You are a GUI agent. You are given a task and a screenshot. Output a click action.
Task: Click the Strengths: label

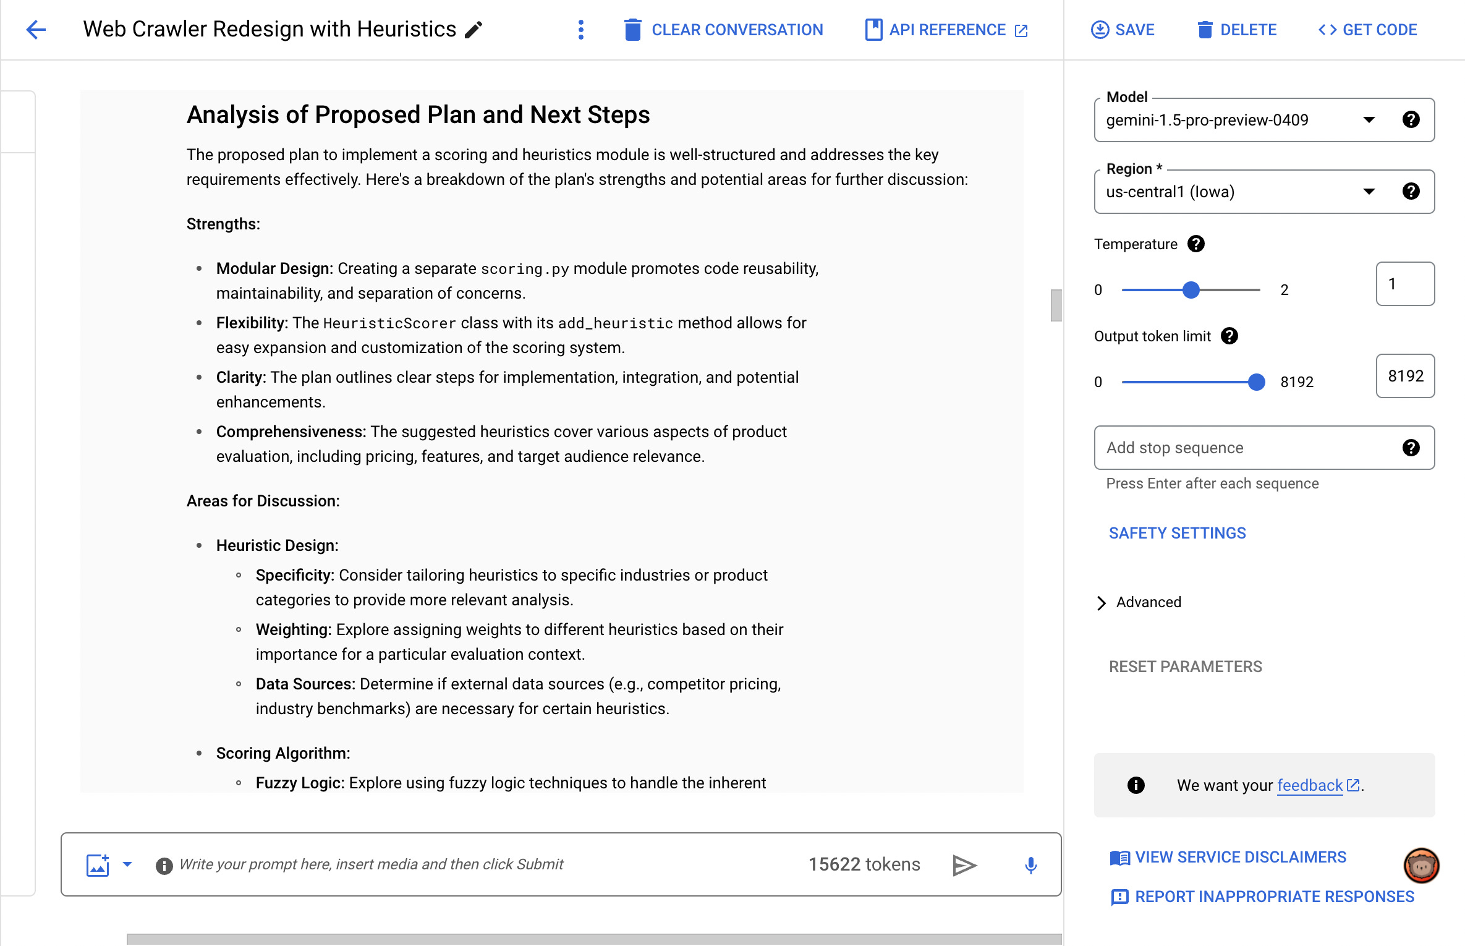tap(223, 224)
